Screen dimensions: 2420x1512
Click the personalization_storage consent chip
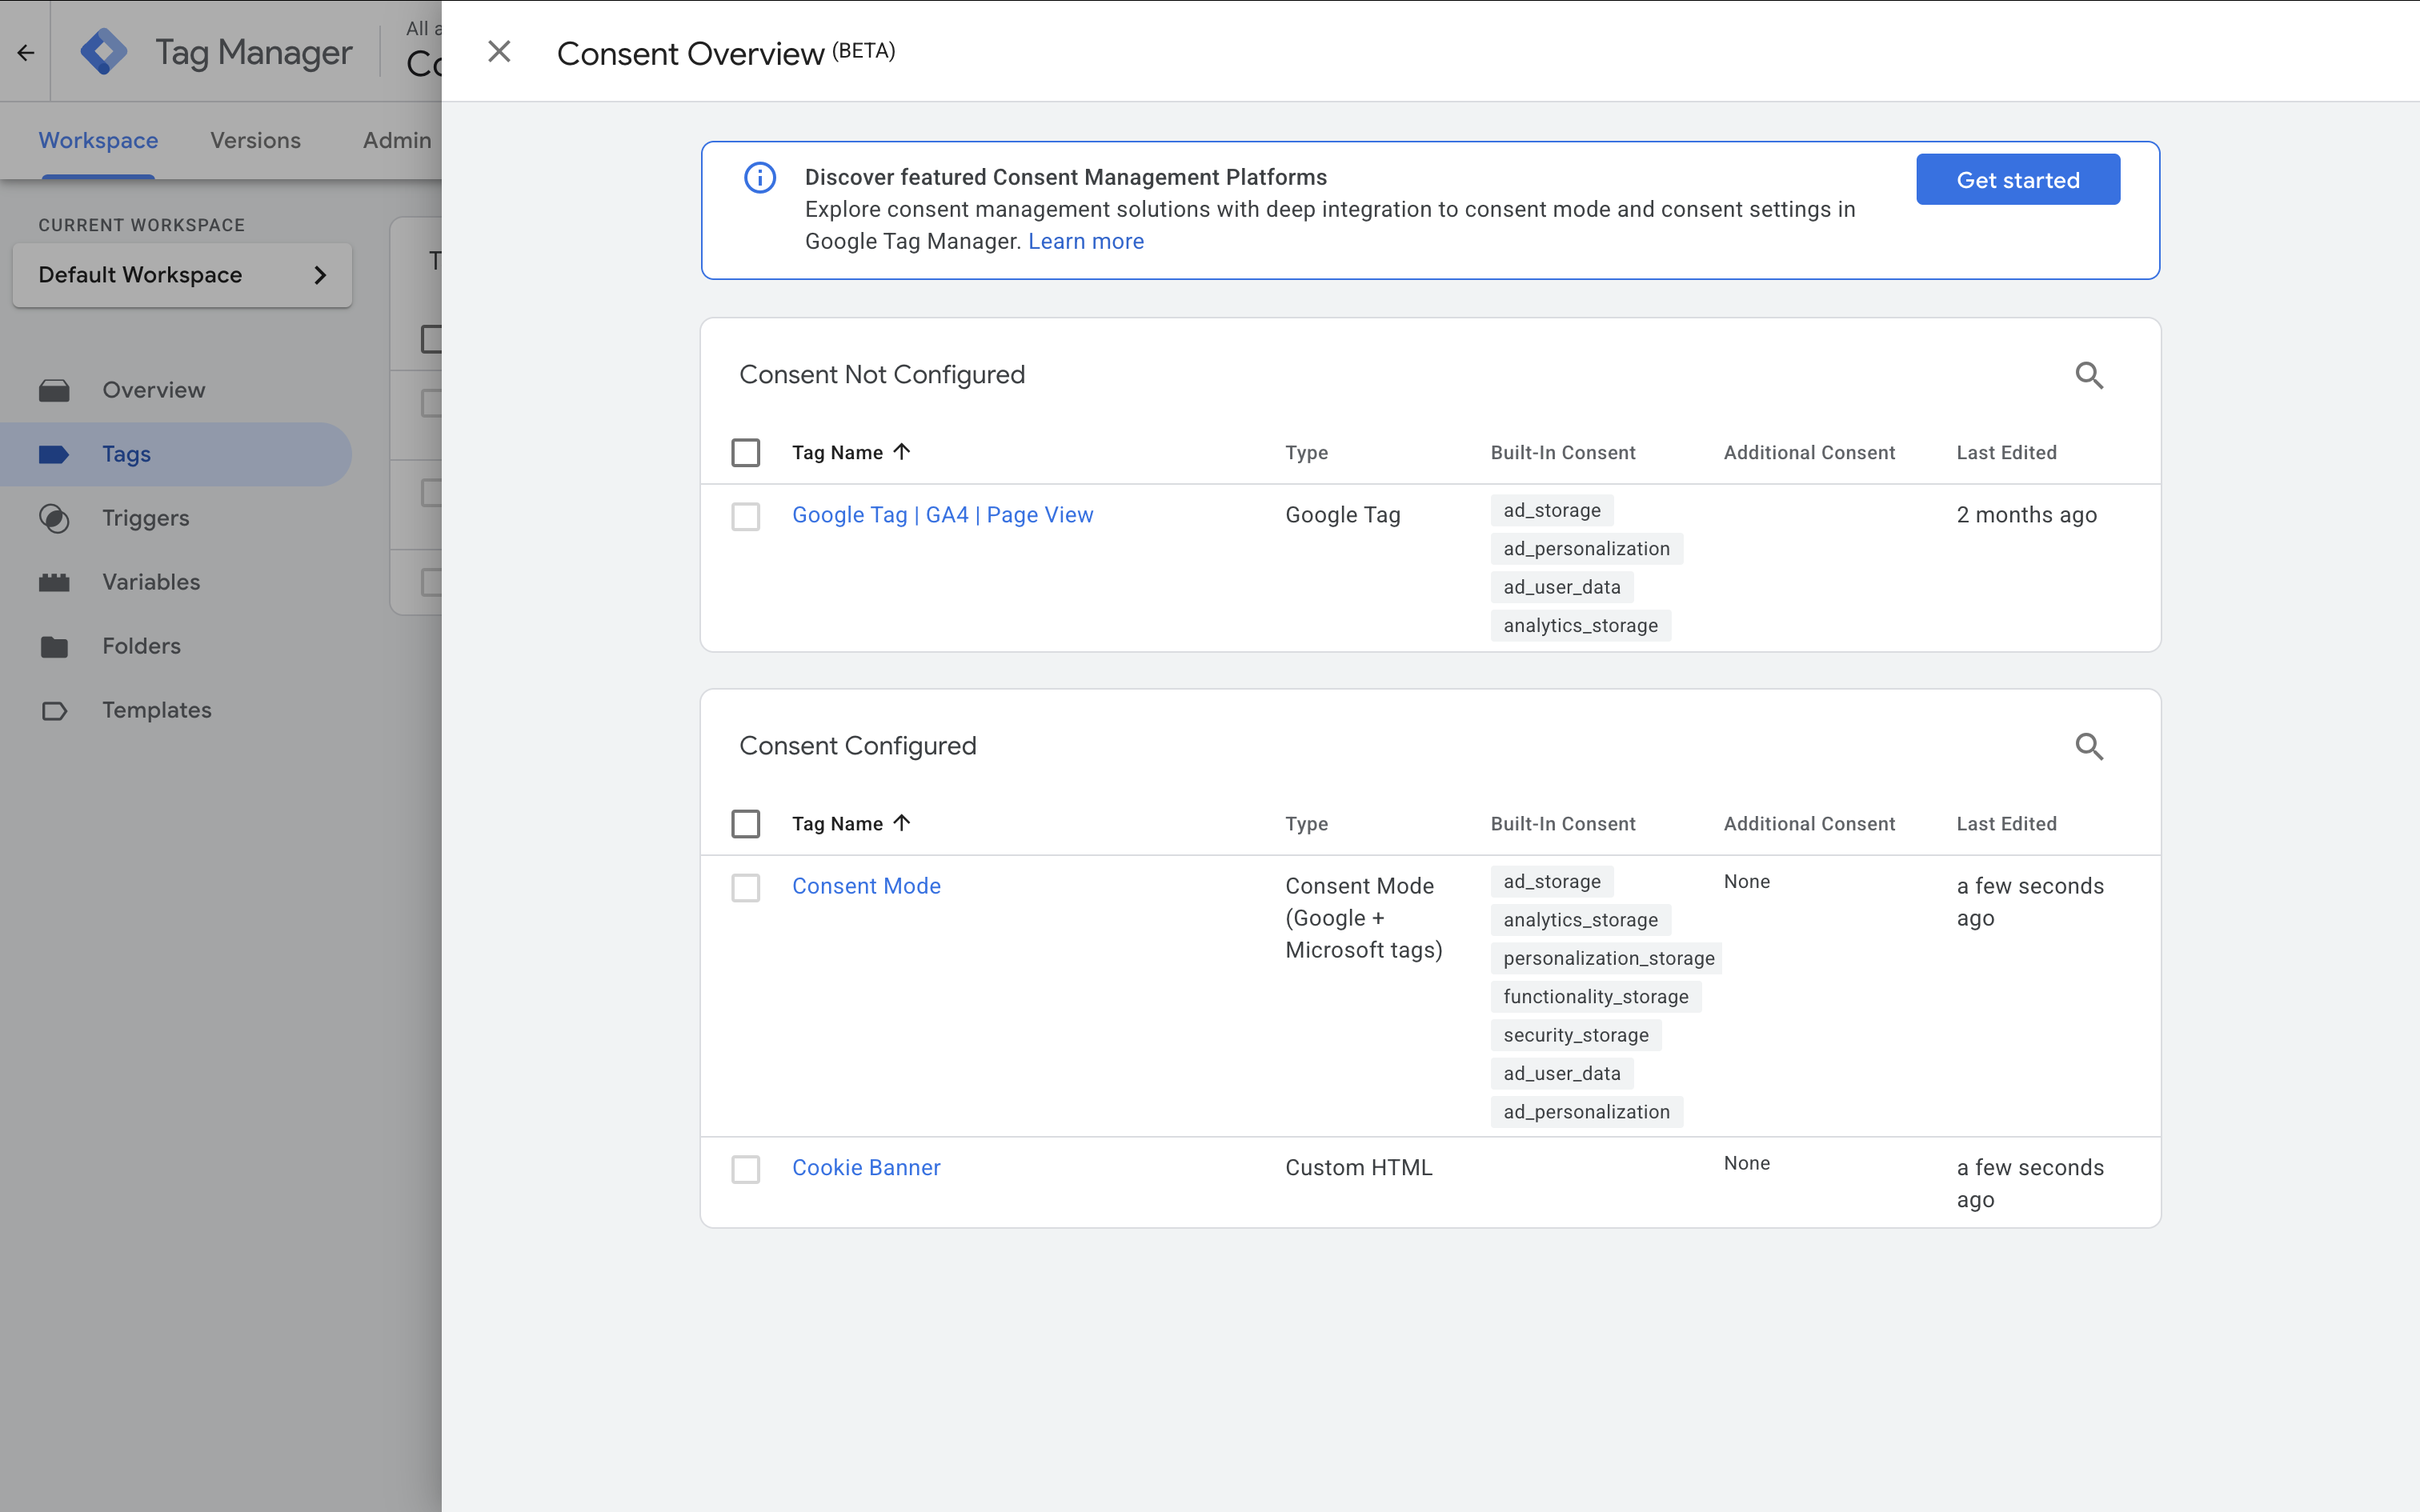point(1608,958)
